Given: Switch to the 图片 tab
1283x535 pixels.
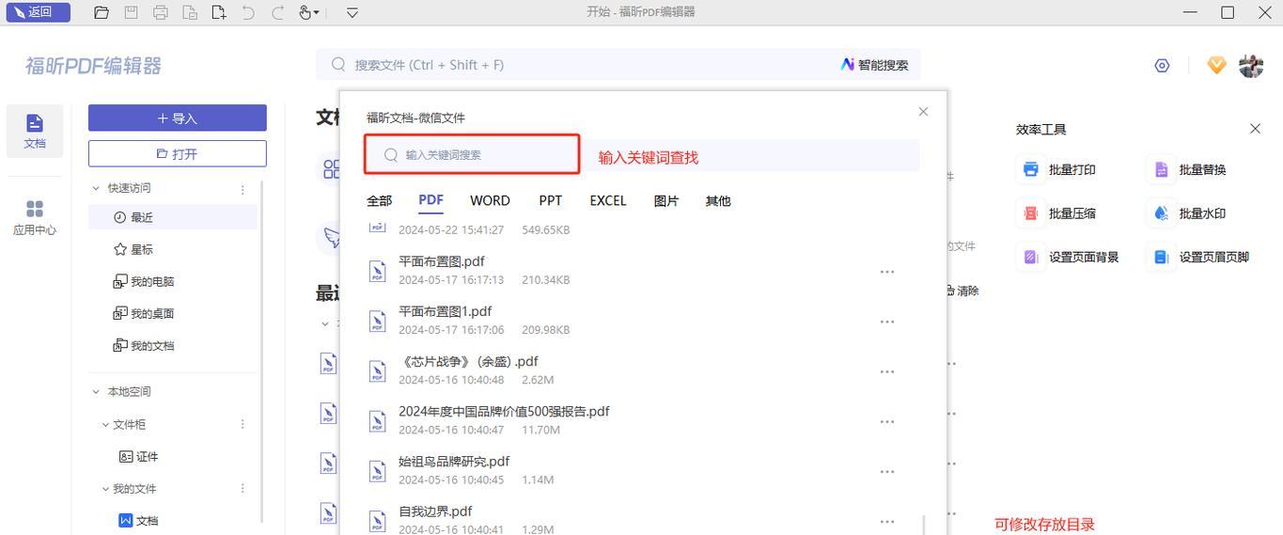Looking at the screenshot, I should tap(666, 200).
